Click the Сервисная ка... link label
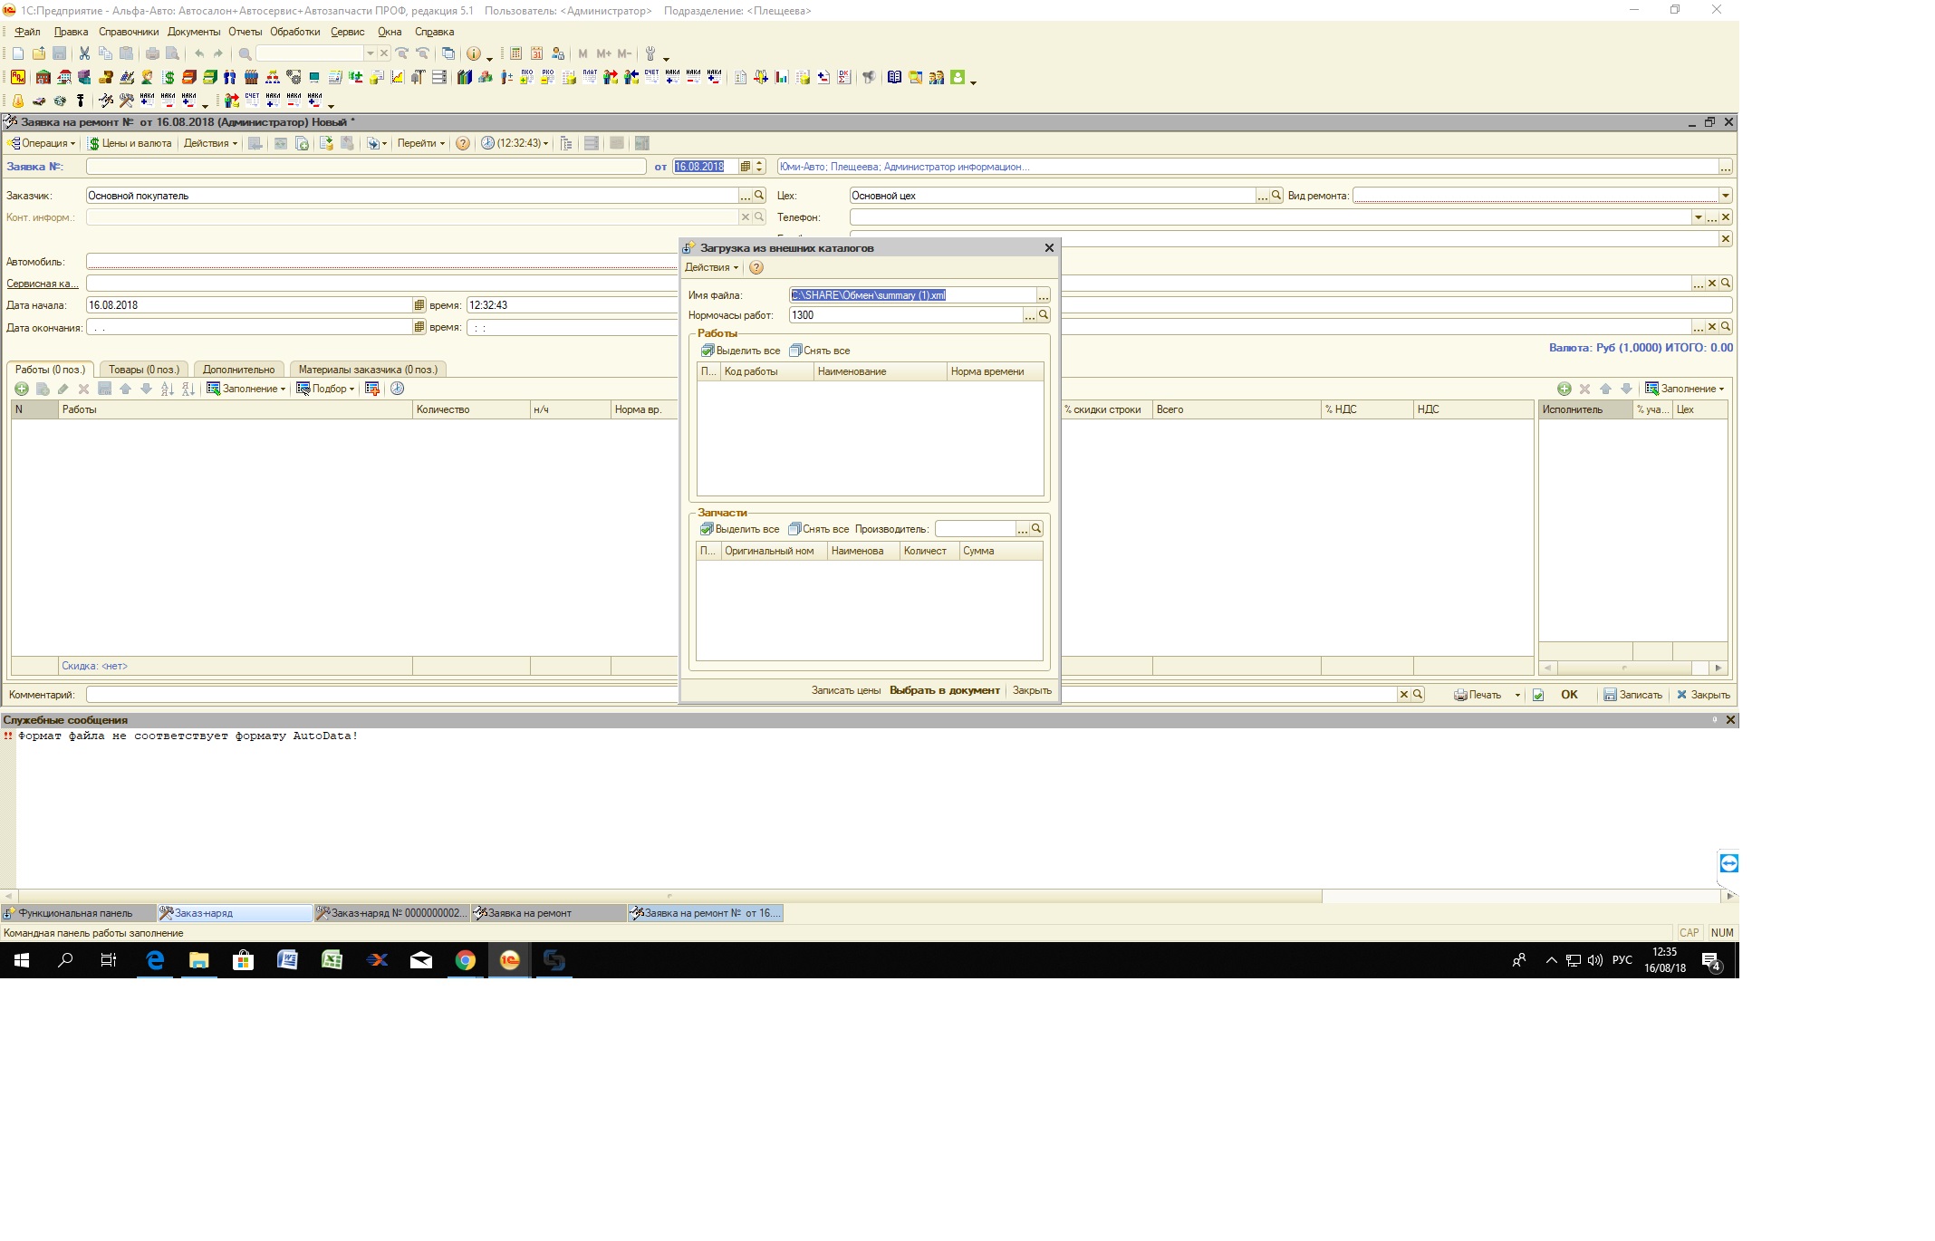The image size is (1935, 1241). coord(43,284)
